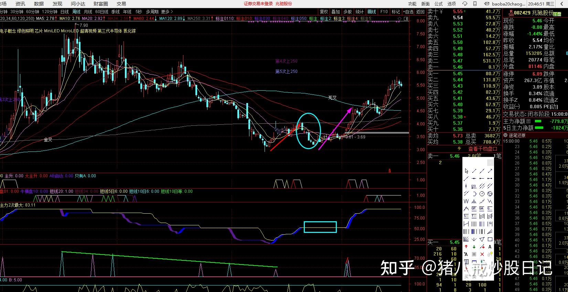The image size is (568, 292).
Task: Toggle the 复权 adjustment button
Action: [324, 12]
